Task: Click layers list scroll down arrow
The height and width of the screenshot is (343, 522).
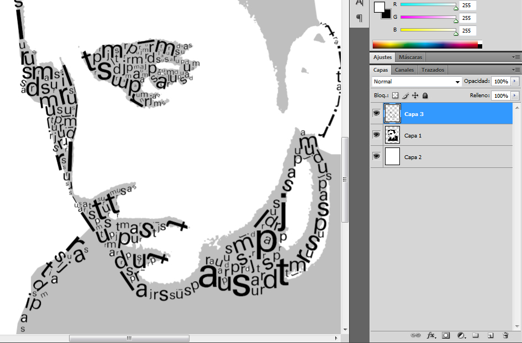Action: click(517, 326)
